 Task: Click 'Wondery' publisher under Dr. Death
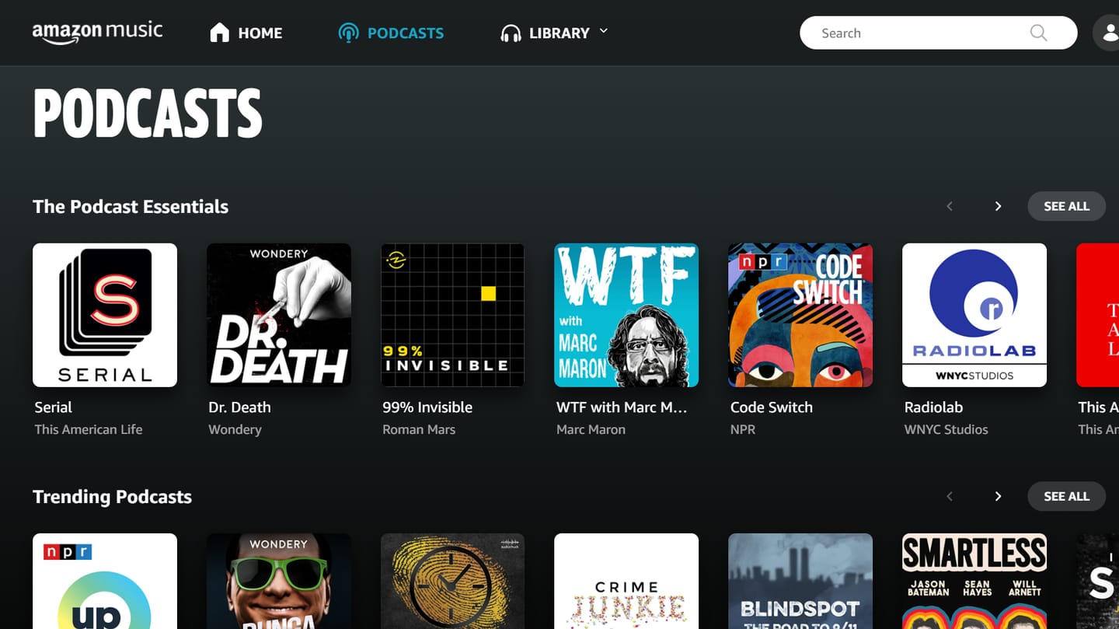click(235, 429)
